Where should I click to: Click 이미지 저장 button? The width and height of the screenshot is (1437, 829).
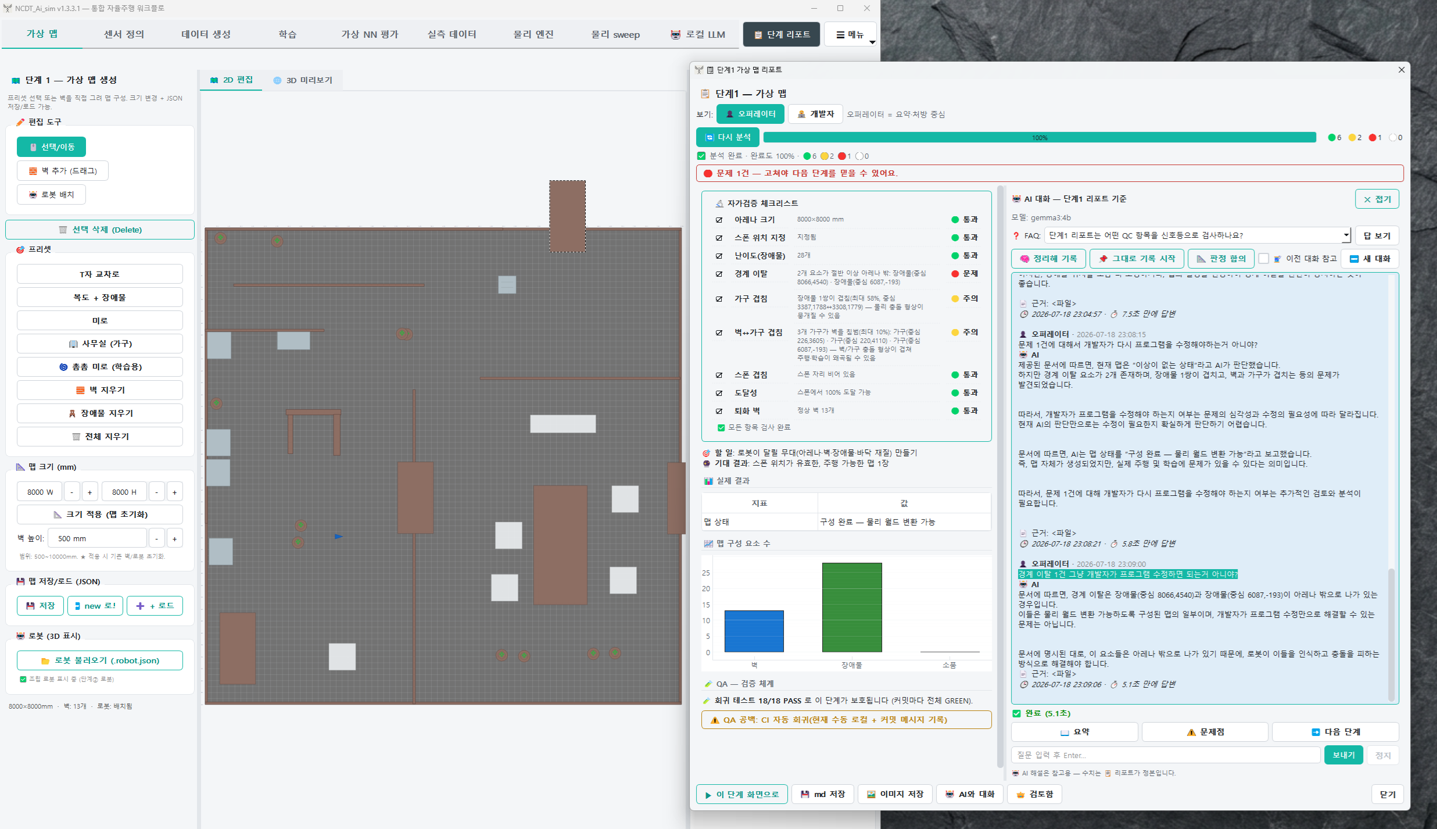[x=895, y=794]
